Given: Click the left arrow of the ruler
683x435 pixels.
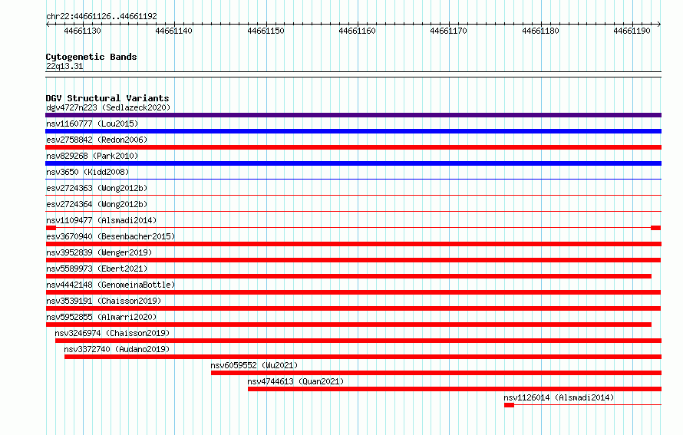Looking at the screenshot, I should tap(48, 24).
